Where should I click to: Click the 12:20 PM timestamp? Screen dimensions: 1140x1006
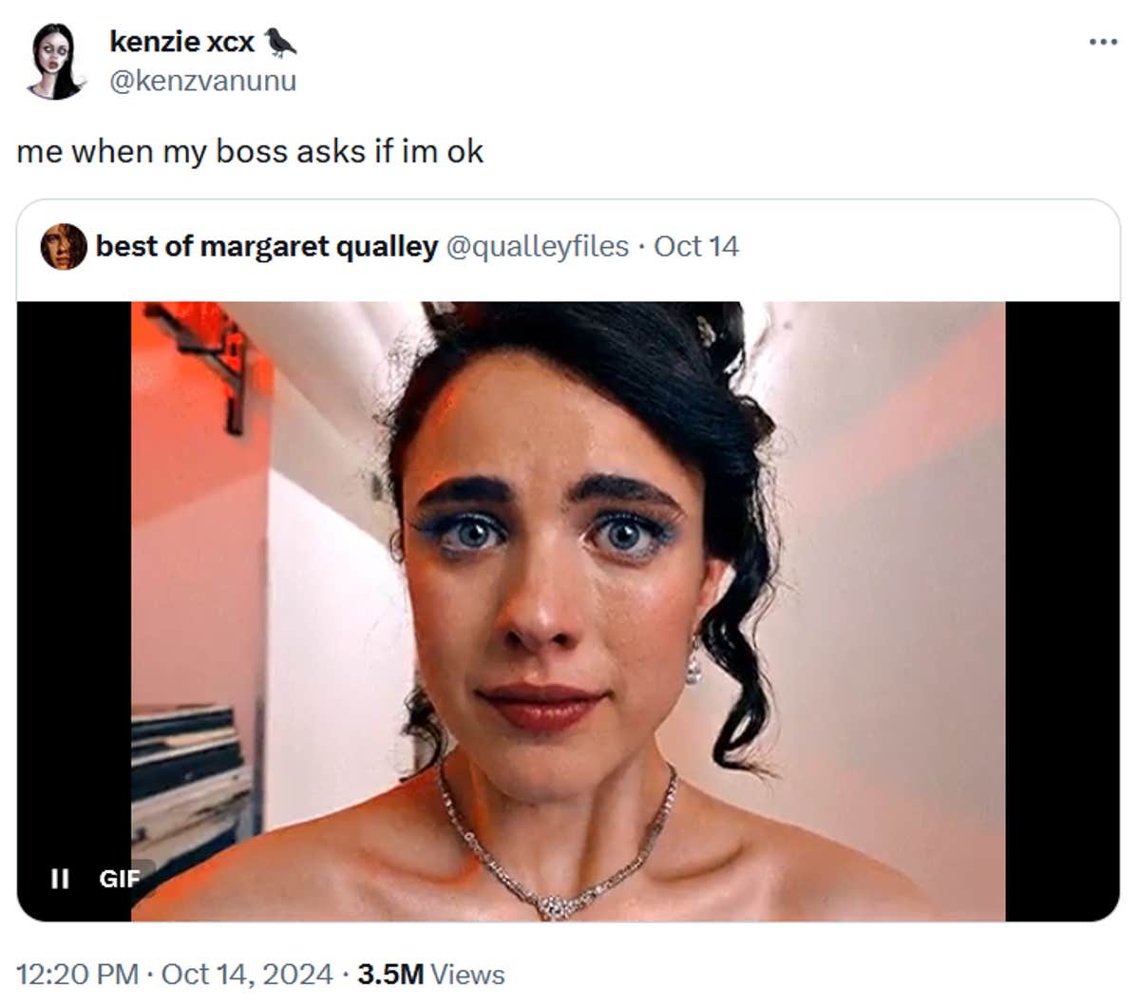pyautogui.click(x=78, y=975)
